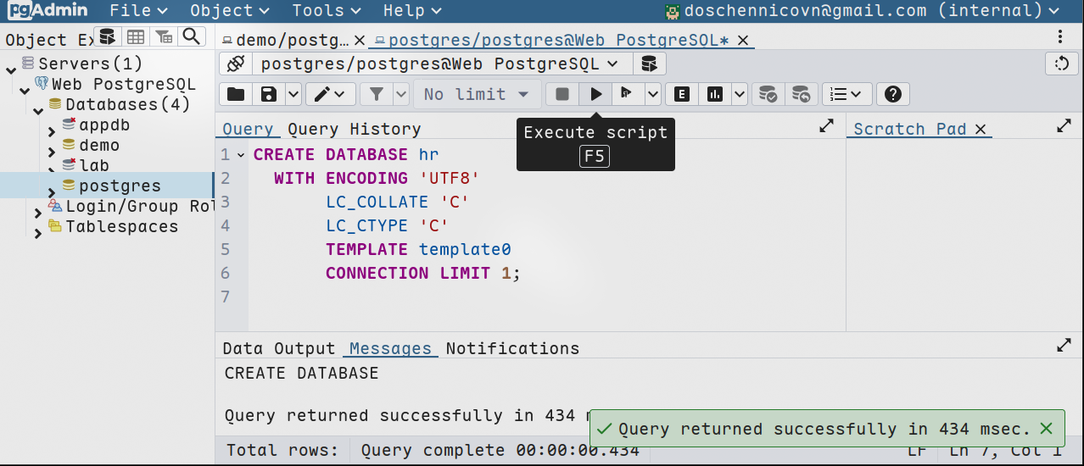Click the Open File folder icon
1084x466 pixels.
(x=236, y=94)
